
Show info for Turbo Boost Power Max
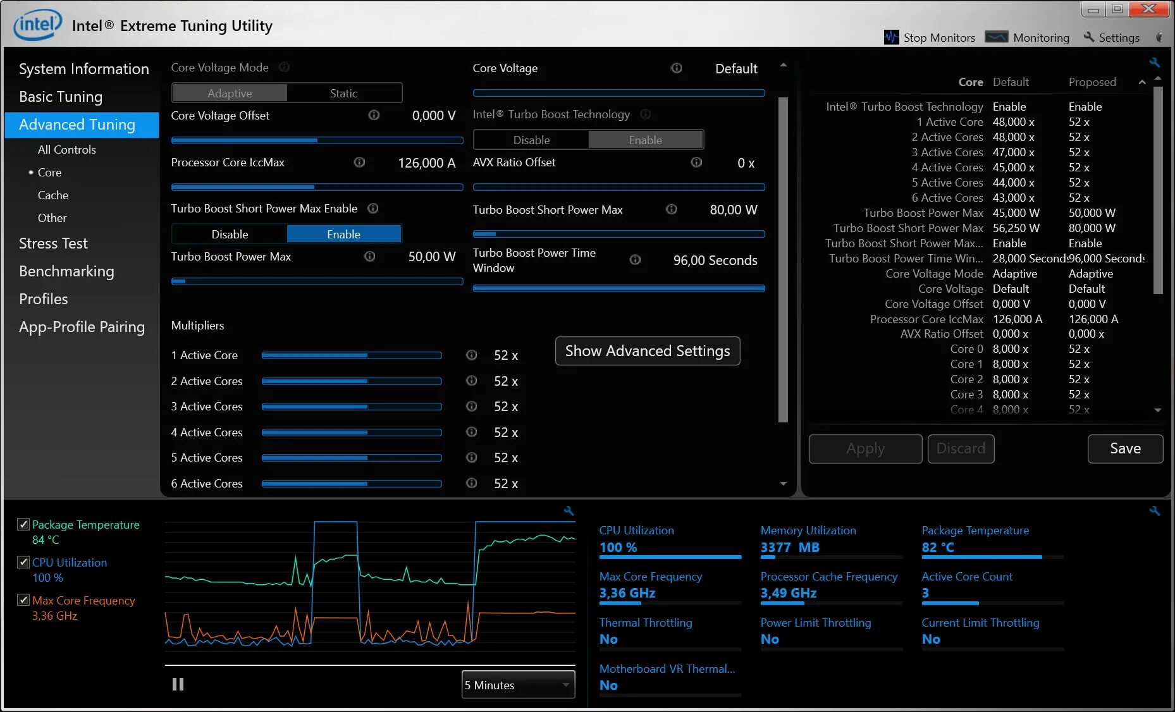(x=370, y=257)
